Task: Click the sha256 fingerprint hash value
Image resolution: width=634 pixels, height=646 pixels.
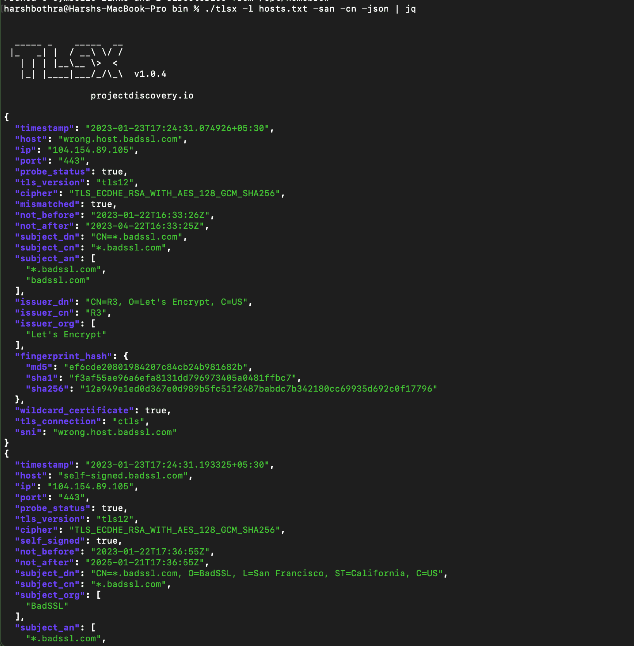Action: (x=258, y=389)
